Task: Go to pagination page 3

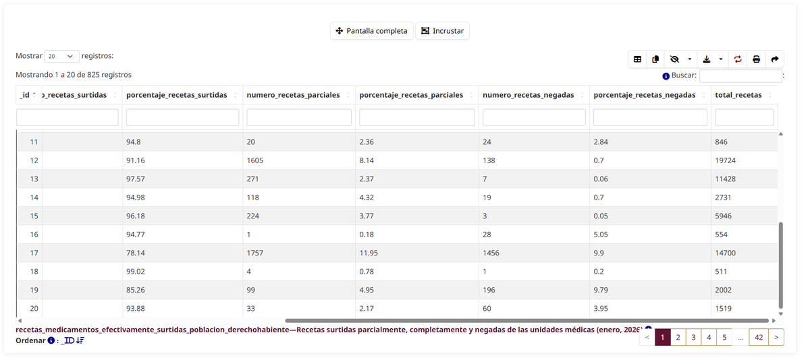Action: coord(693,337)
